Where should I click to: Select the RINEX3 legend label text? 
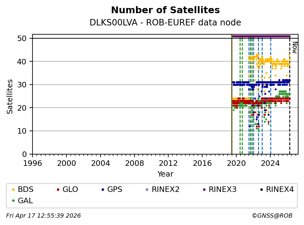click(222, 189)
